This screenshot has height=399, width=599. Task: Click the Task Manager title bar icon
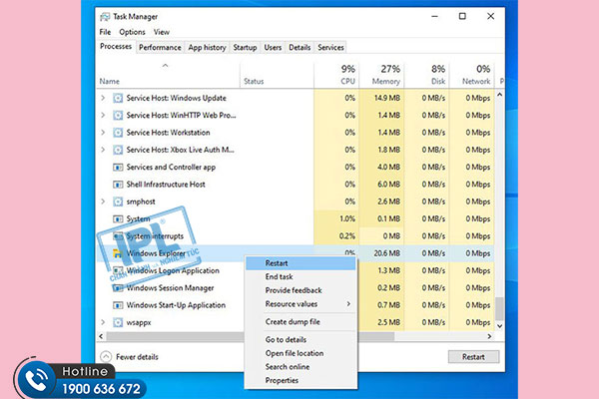(x=105, y=17)
